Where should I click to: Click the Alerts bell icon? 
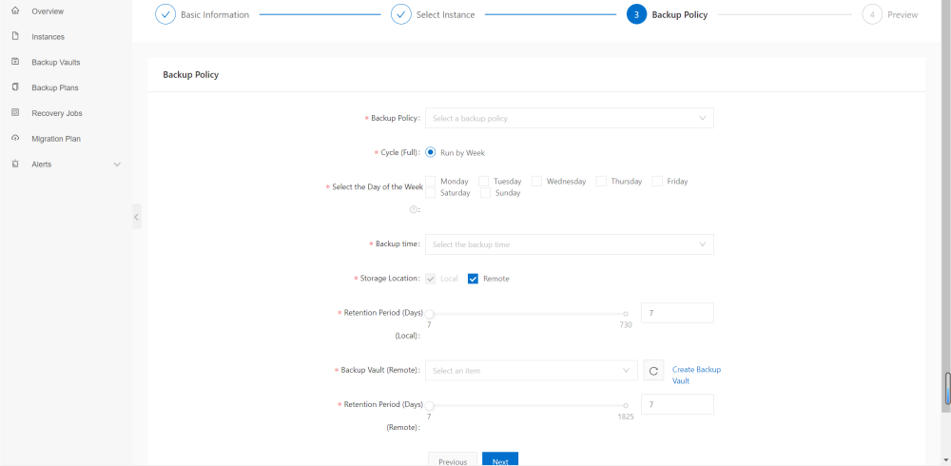pos(16,164)
